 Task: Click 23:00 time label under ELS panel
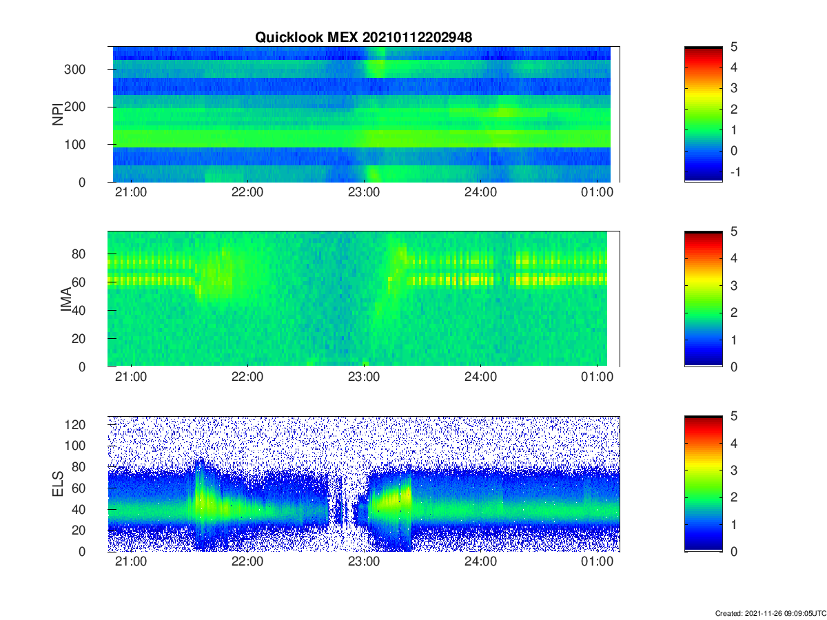pos(364,563)
